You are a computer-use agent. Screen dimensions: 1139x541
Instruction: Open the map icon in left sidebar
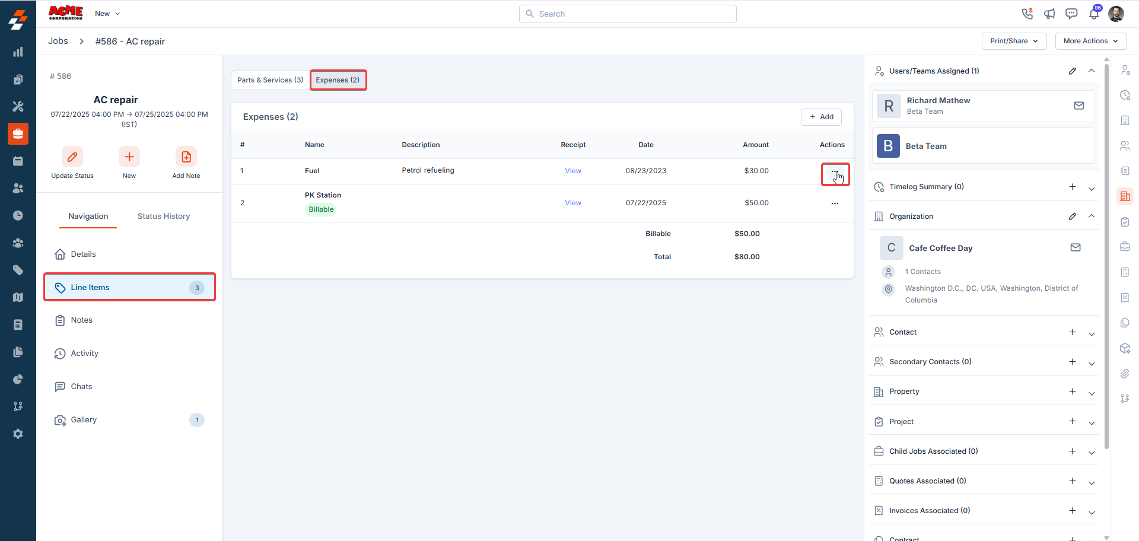(18, 297)
